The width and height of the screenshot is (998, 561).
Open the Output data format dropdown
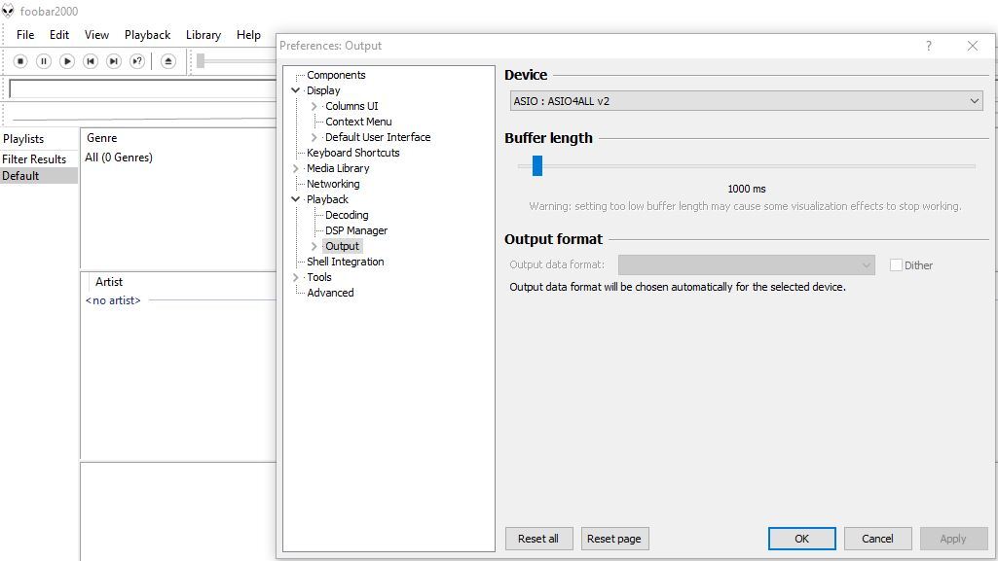click(x=747, y=264)
